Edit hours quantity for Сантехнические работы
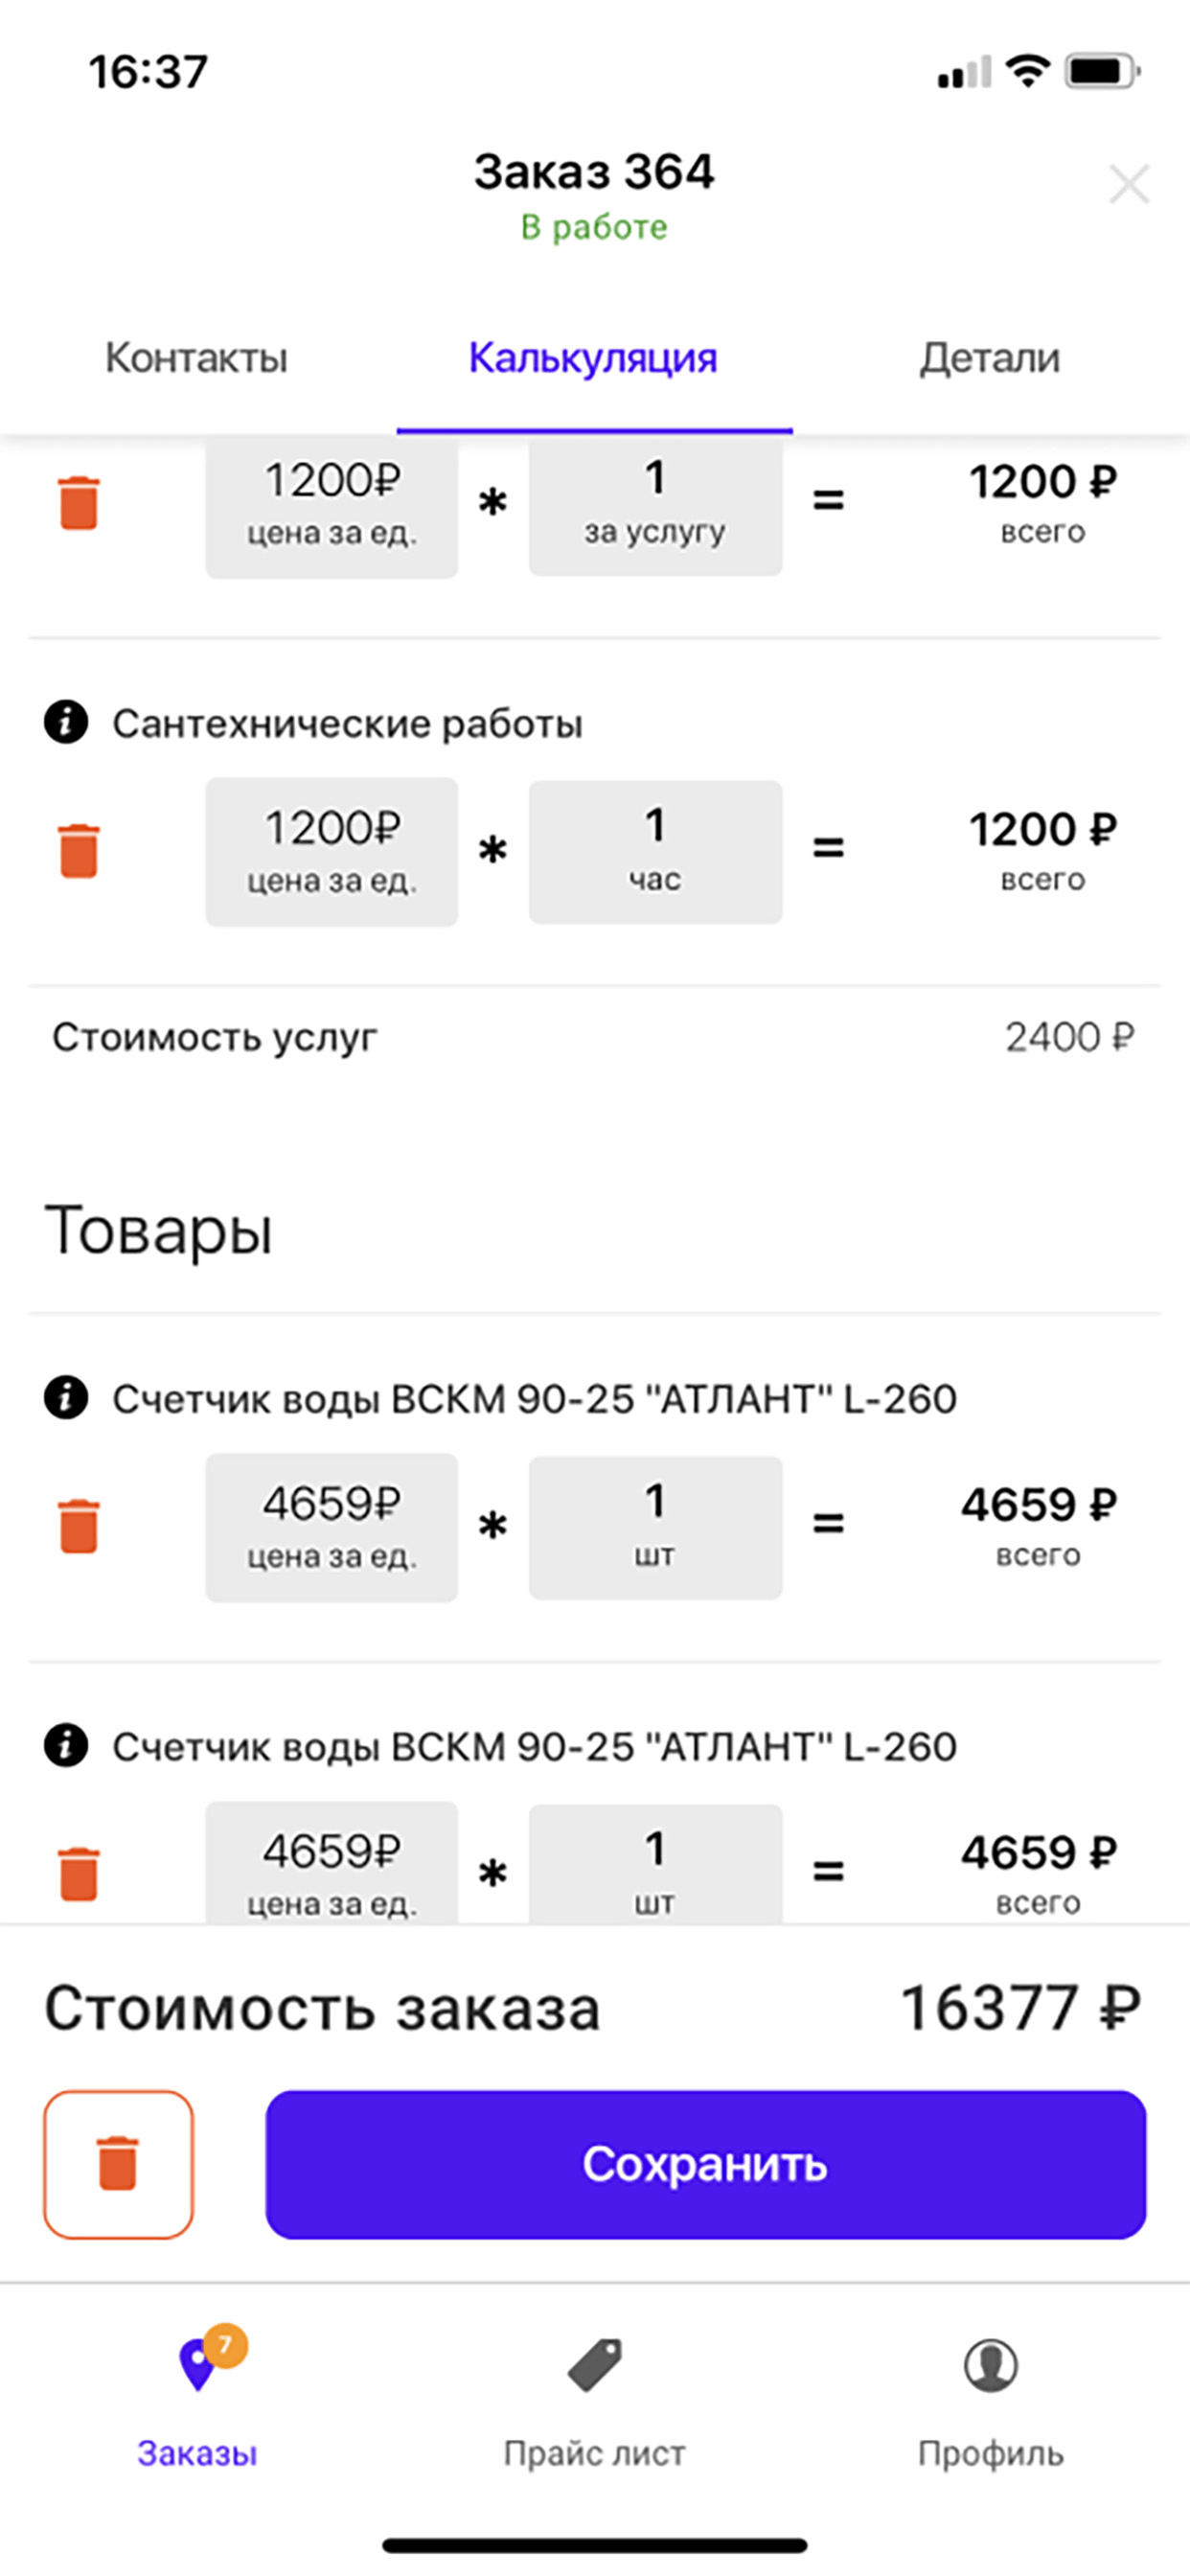This screenshot has width=1190, height=2576. (655, 851)
